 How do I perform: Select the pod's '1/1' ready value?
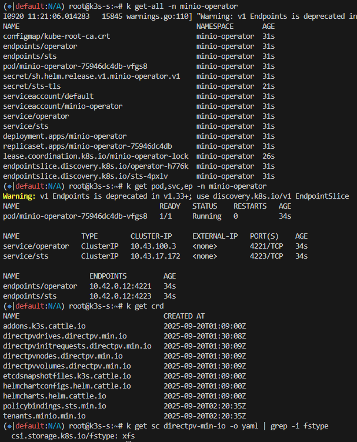pyautogui.click(x=165, y=216)
